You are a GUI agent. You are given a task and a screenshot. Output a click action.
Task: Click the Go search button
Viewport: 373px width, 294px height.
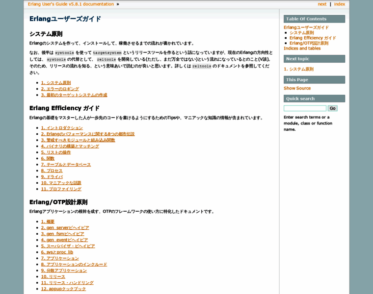pyautogui.click(x=333, y=108)
